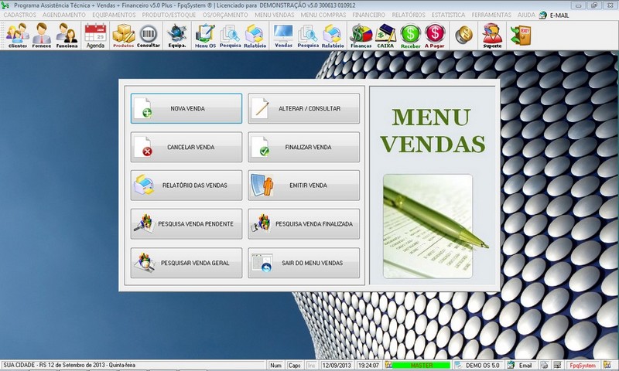
Task: Open the CAIXA toolbar icon
Action: click(x=385, y=36)
